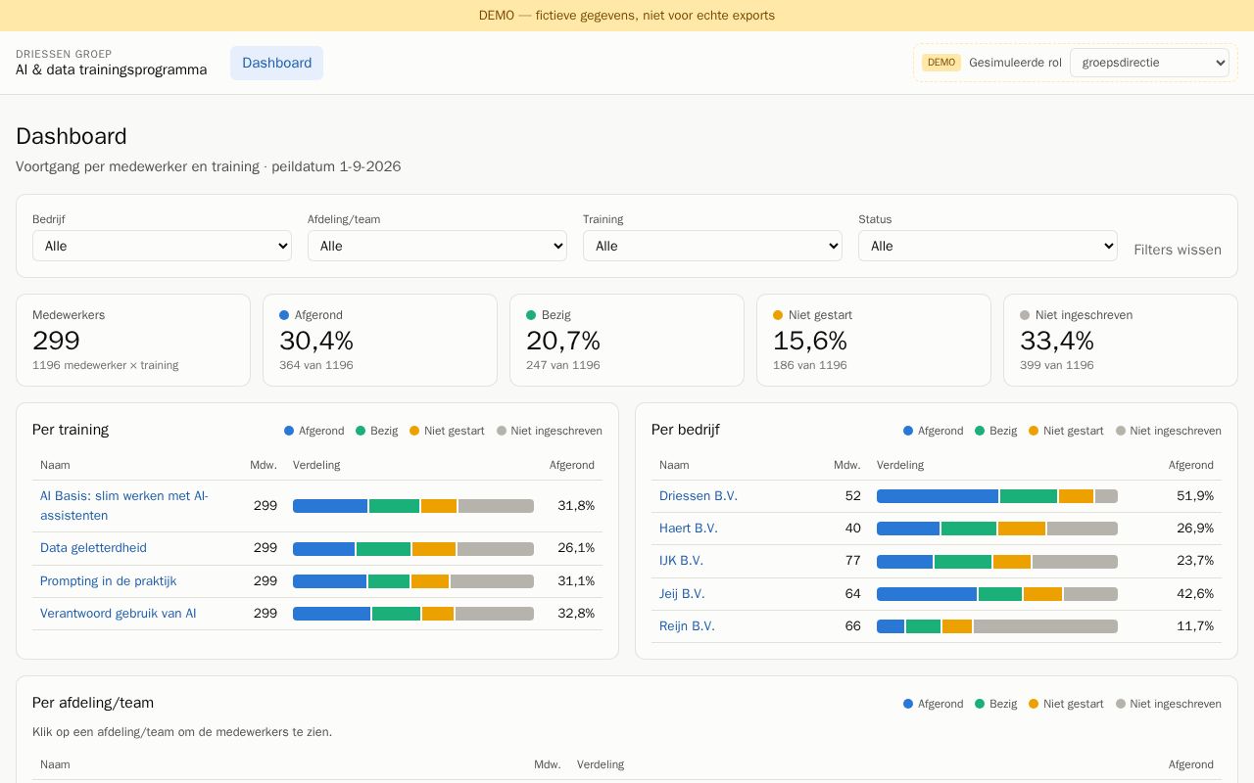The width and height of the screenshot is (1254, 783).
Task: Click the blue dot in the Afgerond summary card
Action: coord(284,315)
